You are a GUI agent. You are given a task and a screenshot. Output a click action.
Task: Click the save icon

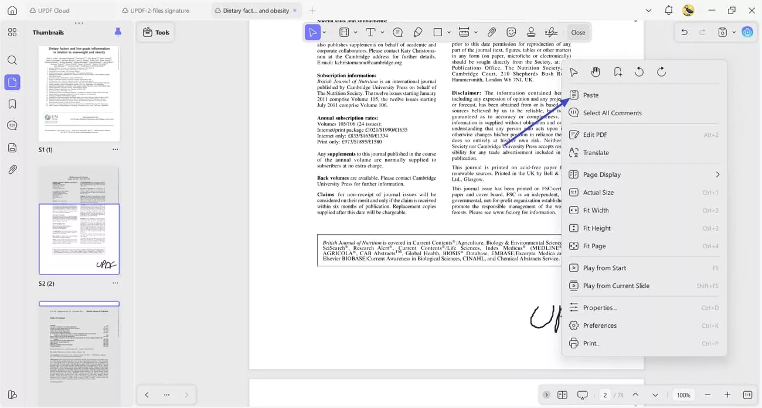(x=723, y=32)
